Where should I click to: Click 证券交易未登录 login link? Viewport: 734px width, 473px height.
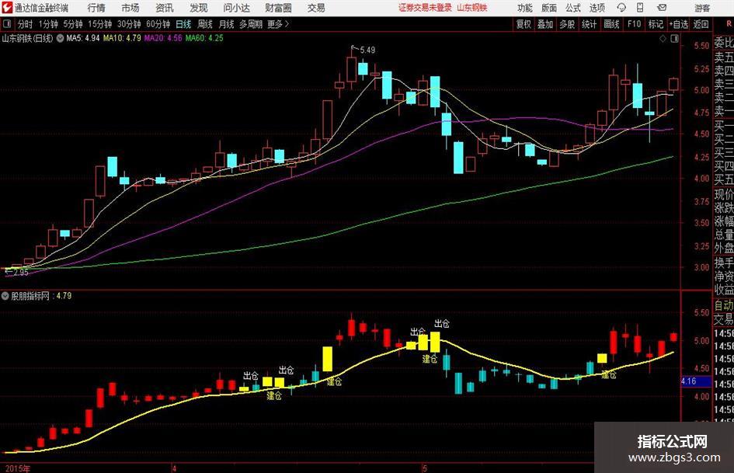tap(425, 8)
